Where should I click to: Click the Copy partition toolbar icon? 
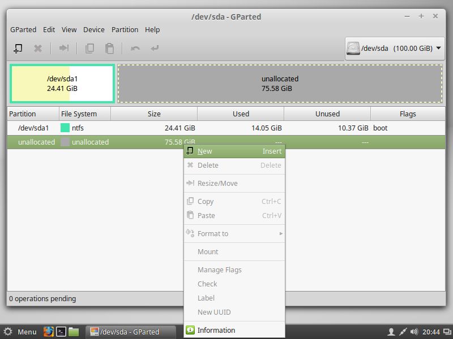(90, 49)
